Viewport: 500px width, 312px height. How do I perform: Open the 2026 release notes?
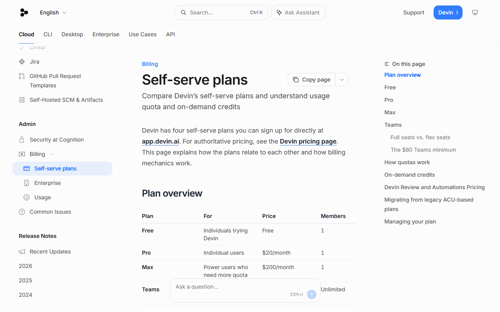point(25,266)
